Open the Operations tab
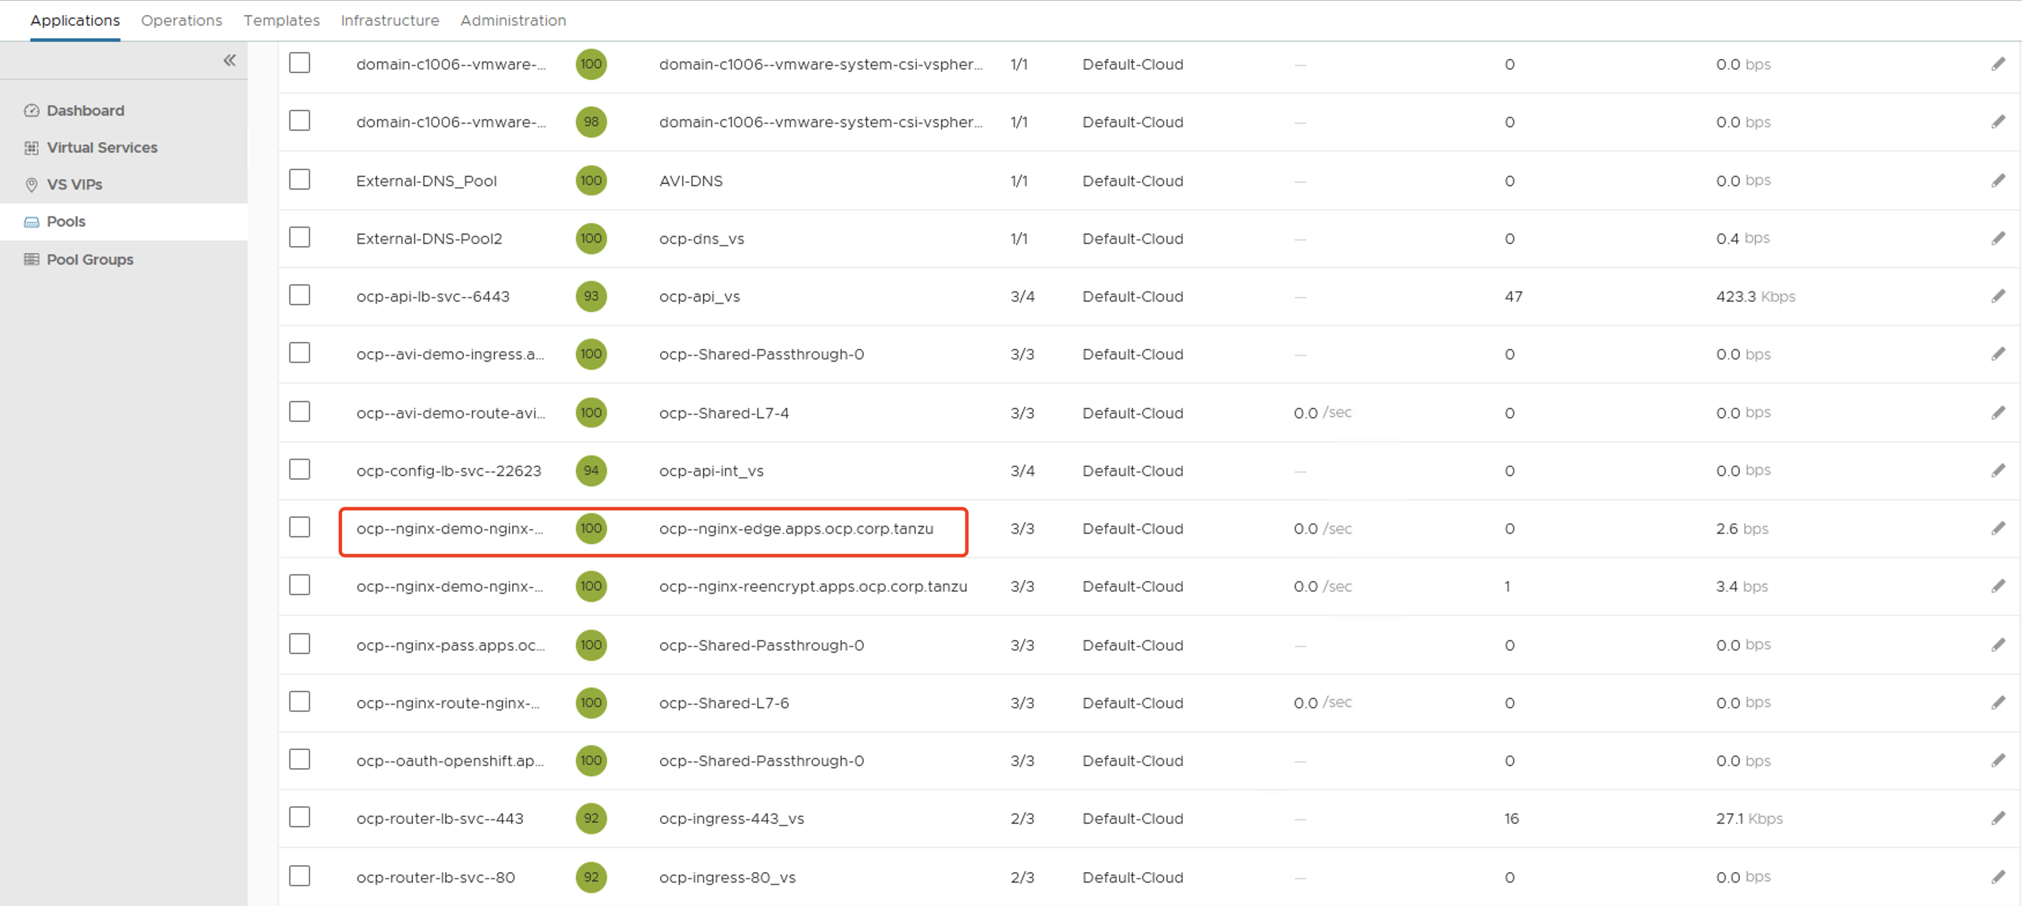 pyautogui.click(x=182, y=20)
